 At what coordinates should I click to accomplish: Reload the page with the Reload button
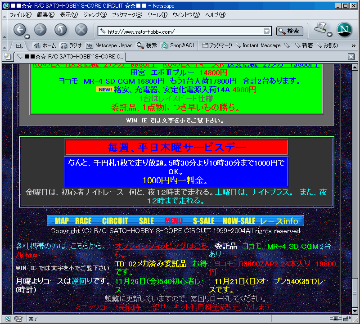pyautogui.click(x=61, y=30)
